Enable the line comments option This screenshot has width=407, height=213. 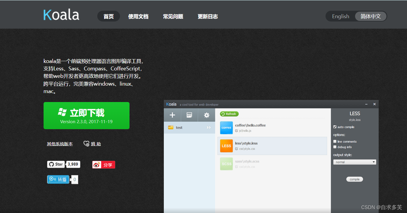[x=334, y=141]
